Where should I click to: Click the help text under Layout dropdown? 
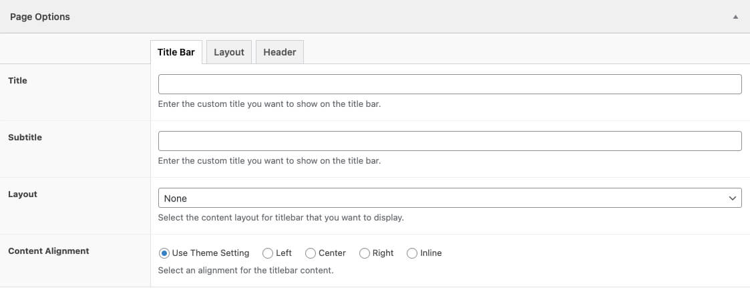click(x=280, y=218)
